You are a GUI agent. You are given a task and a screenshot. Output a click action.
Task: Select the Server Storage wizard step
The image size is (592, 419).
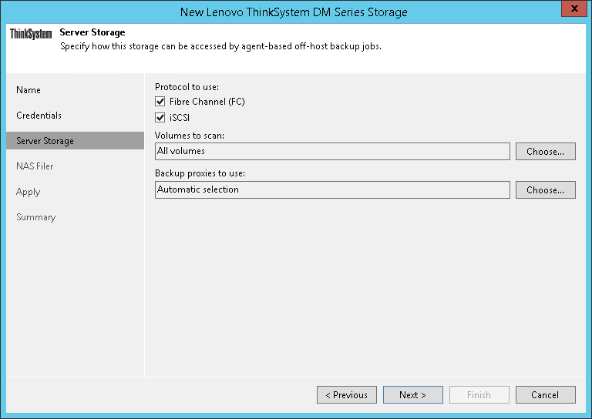pyautogui.click(x=75, y=141)
